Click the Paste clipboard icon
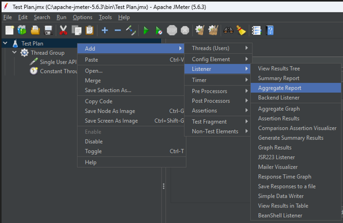The width and height of the screenshot is (343, 223). click(x=90, y=30)
